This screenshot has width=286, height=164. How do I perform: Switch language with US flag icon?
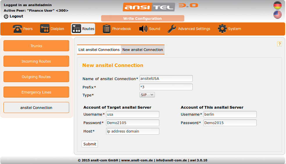click(278, 15)
